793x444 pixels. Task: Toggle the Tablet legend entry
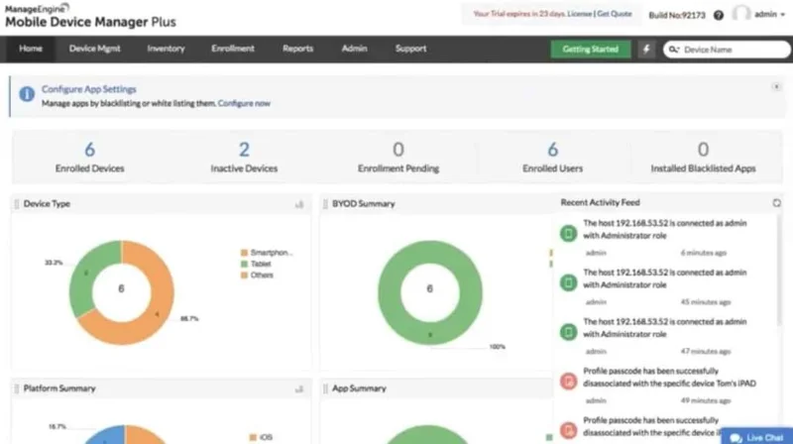[257, 264]
